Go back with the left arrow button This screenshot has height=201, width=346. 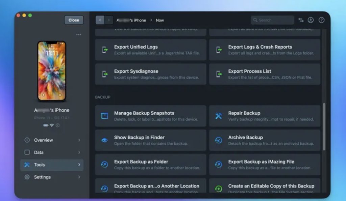point(100,20)
